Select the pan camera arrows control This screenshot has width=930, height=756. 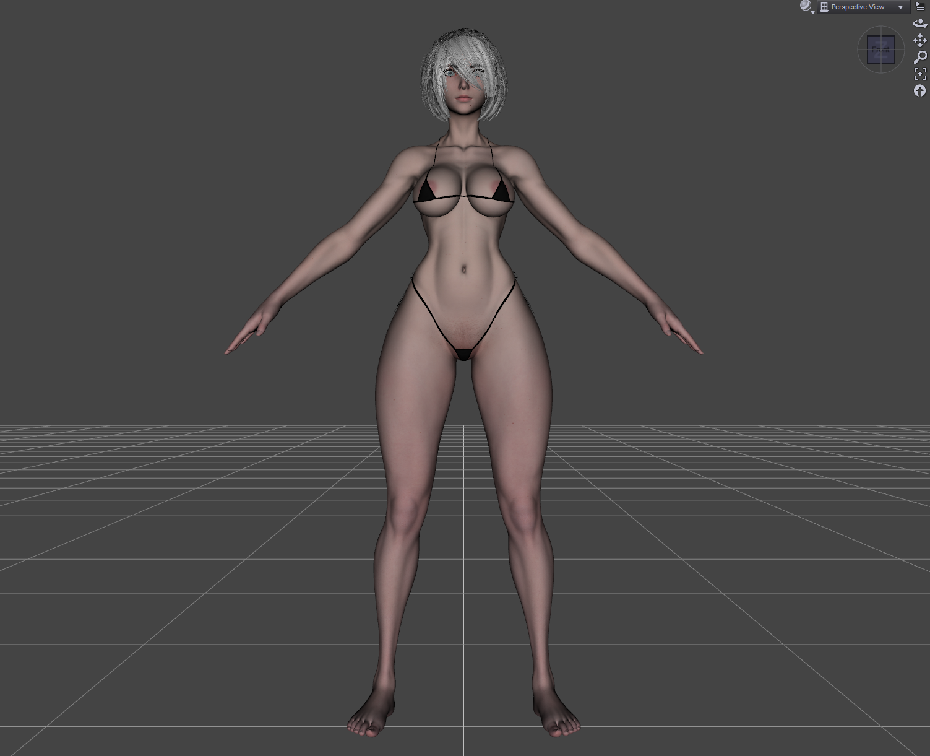(x=920, y=40)
